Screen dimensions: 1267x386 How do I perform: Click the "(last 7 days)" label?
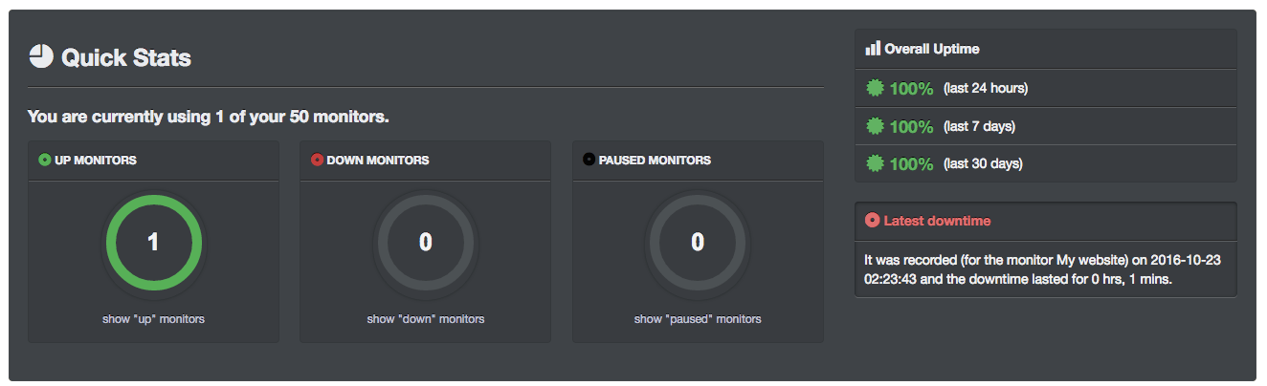click(x=979, y=126)
